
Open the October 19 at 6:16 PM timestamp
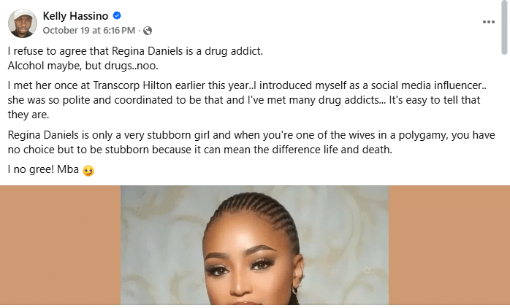coord(88,31)
